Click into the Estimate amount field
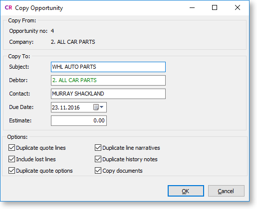Screen dimensions: 257x209 pos(79,120)
